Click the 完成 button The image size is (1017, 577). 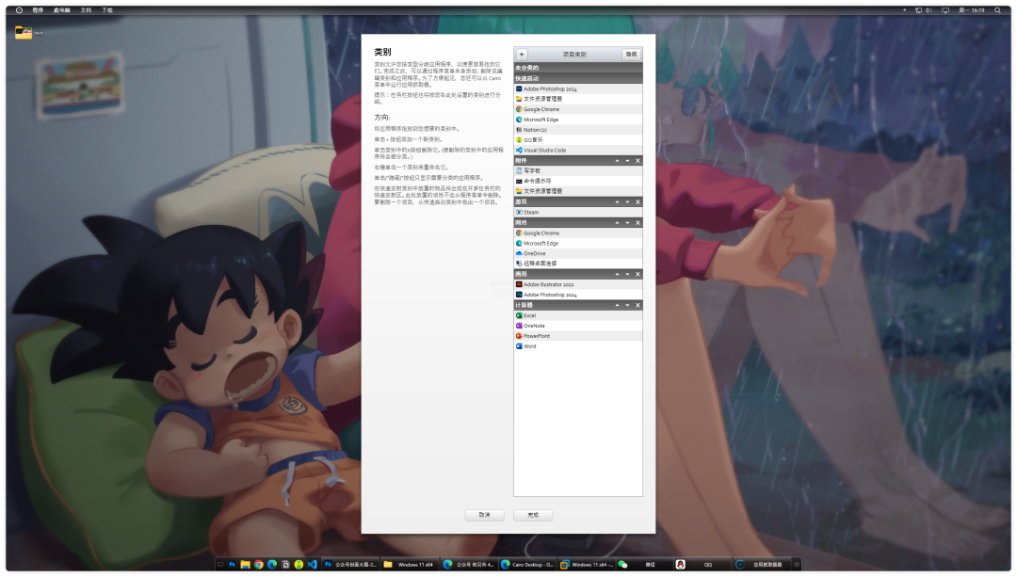tap(533, 515)
